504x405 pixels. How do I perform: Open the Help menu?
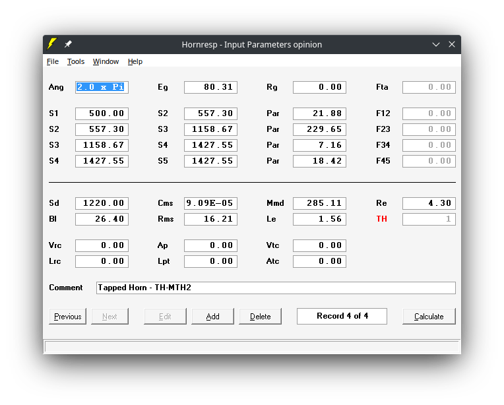click(x=135, y=61)
